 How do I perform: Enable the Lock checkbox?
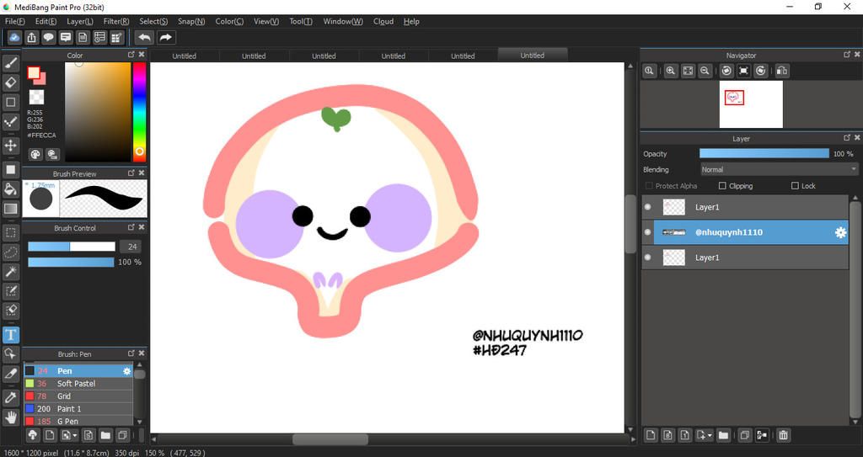pyautogui.click(x=795, y=186)
